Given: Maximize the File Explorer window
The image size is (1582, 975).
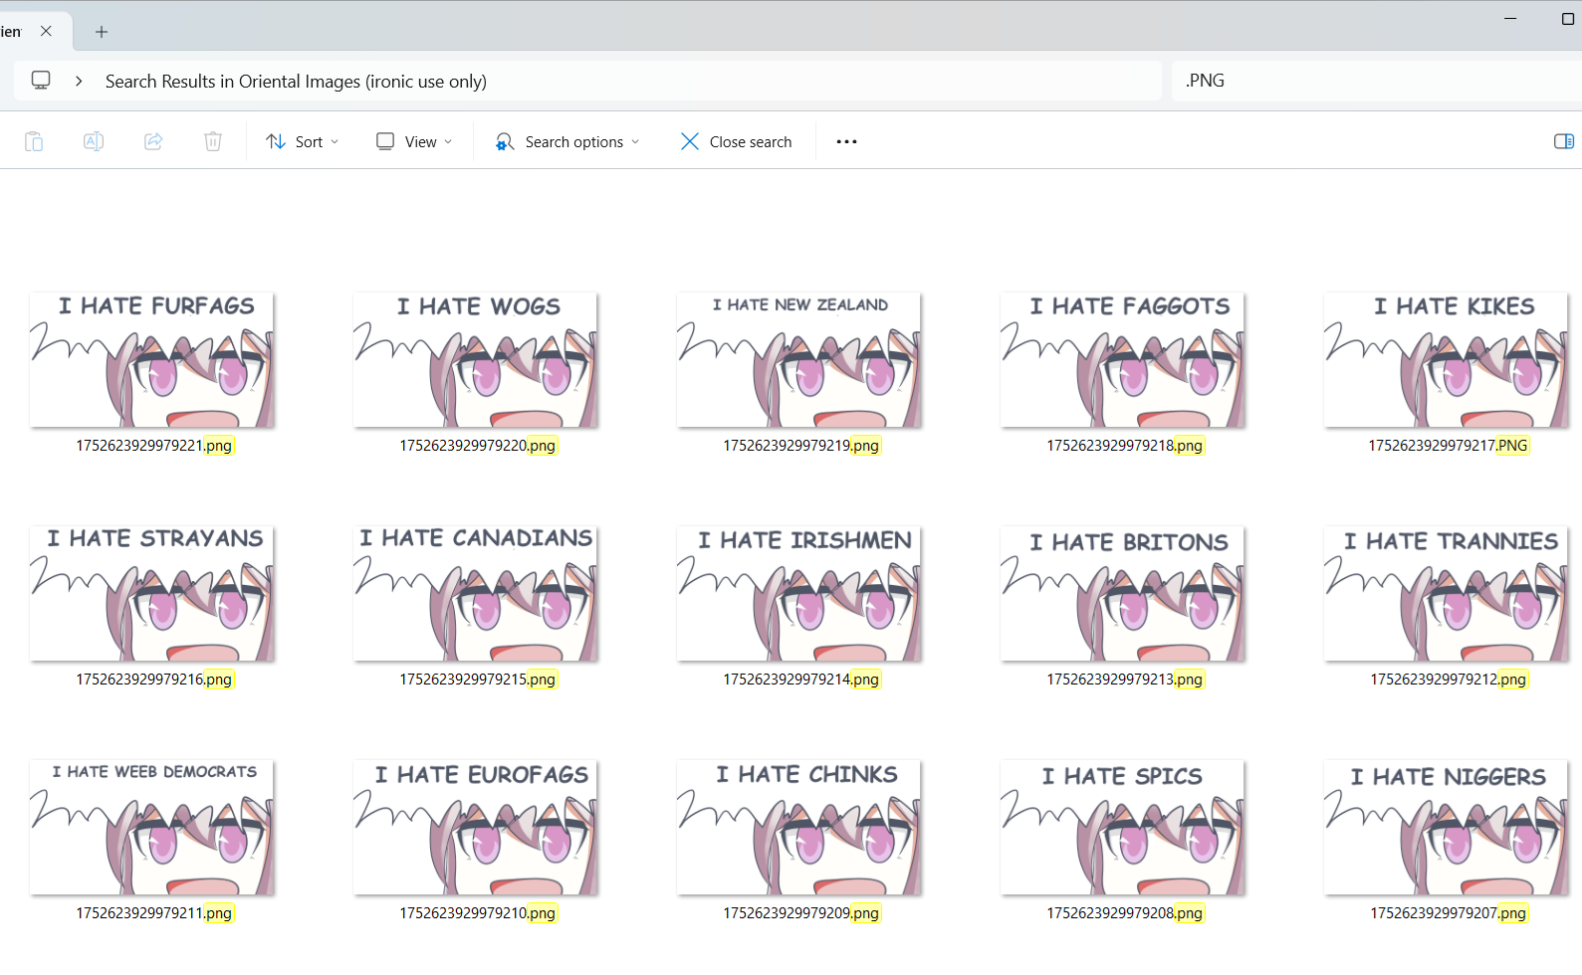Looking at the screenshot, I should click(x=1568, y=19).
